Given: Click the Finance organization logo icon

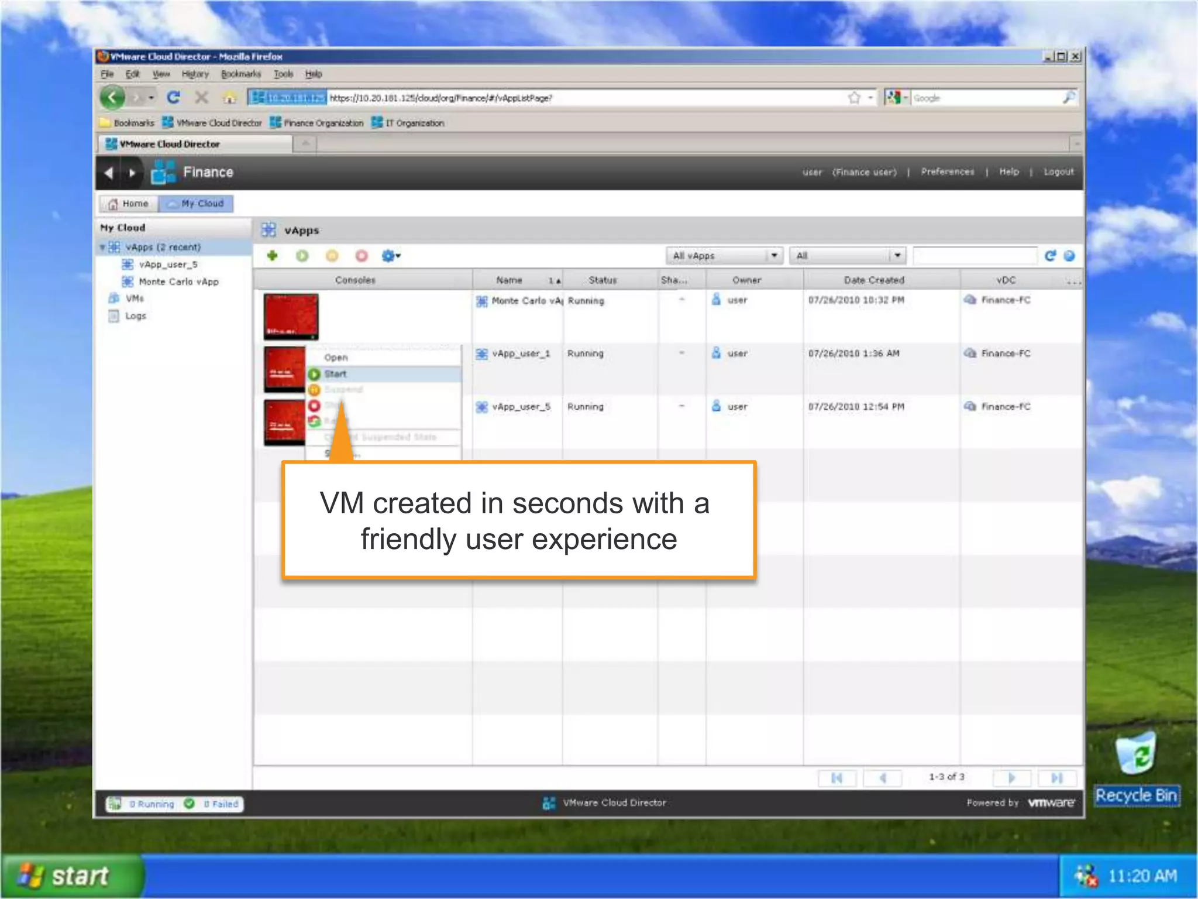Looking at the screenshot, I should [163, 172].
